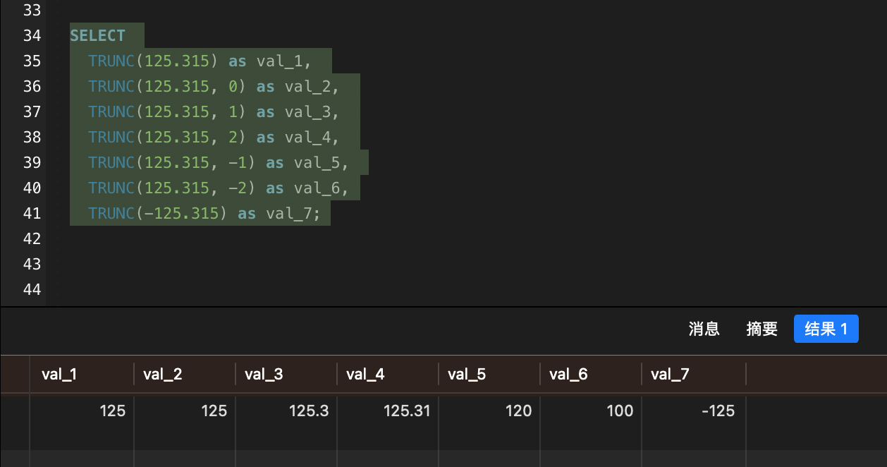
Task: Select the 结果 1 tab
Action: [826, 329]
